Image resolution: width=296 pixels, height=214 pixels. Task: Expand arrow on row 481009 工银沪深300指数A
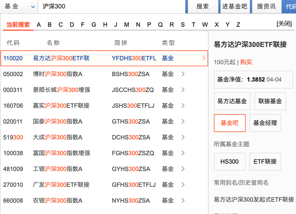coord(183,169)
